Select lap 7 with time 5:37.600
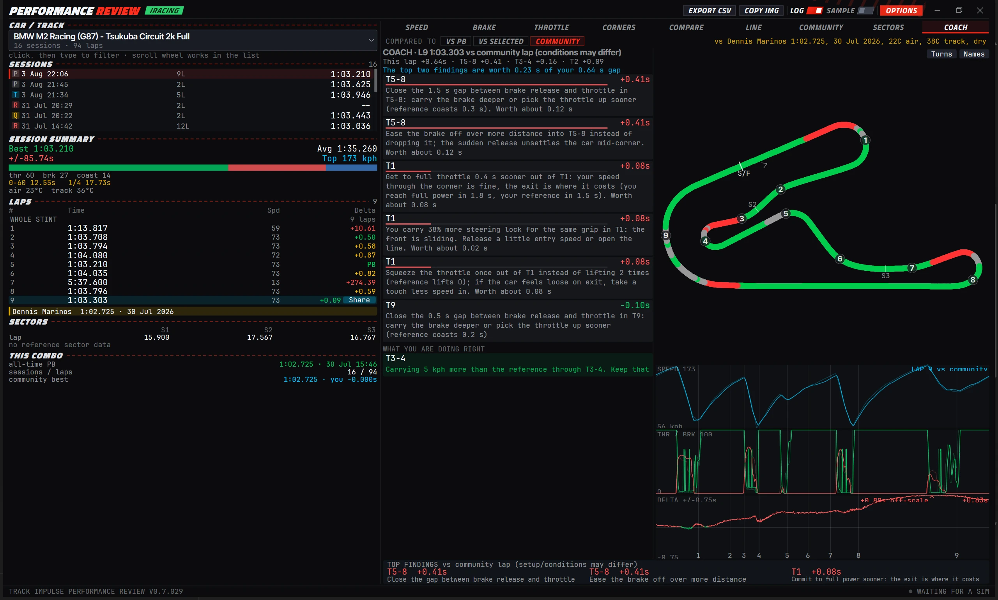 coord(193,282)
